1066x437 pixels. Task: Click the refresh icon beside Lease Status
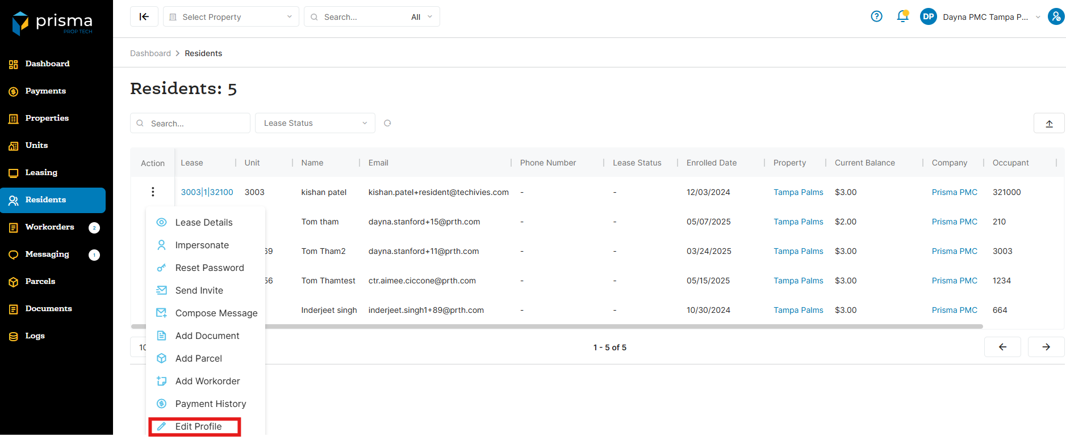[387, 123]
